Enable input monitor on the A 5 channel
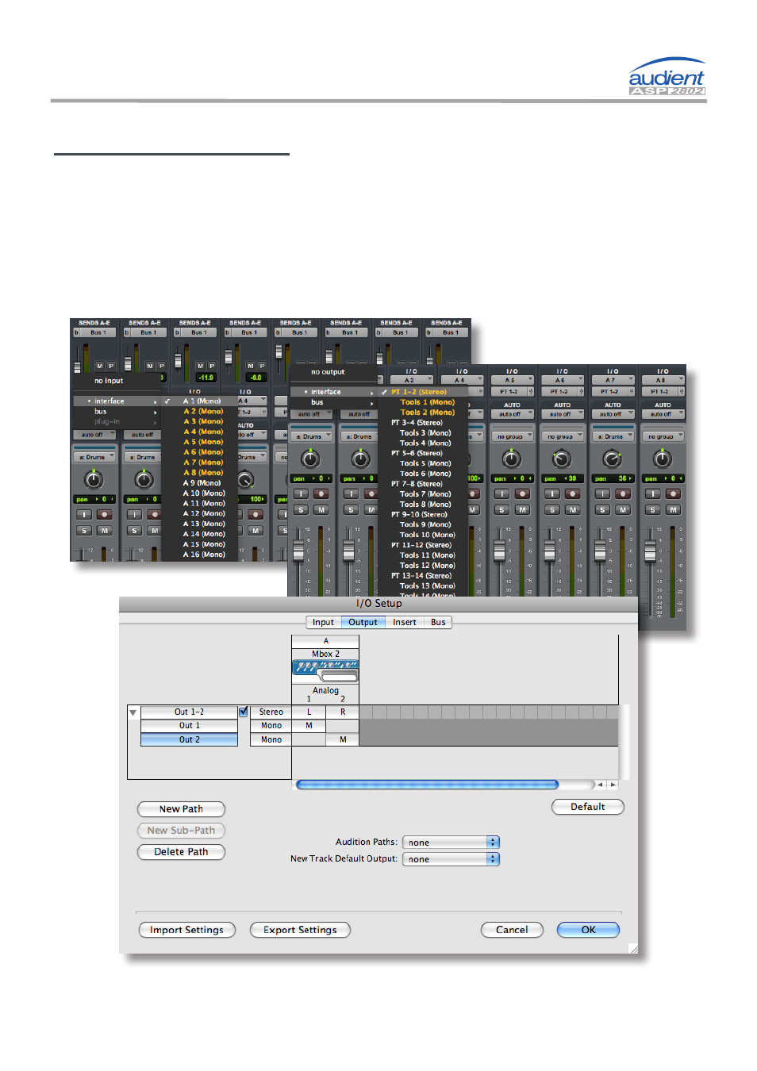 (502, 493)
